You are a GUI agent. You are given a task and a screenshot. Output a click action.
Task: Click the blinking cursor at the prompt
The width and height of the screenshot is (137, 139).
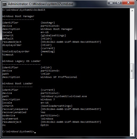pos(35,133)
